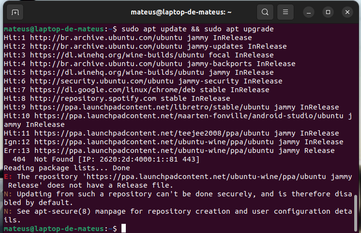The height and width of the screenshot is (233, 361).
Task: Click the Hit:9 libretro stable PPA line
Action: (x=171, y=108)
